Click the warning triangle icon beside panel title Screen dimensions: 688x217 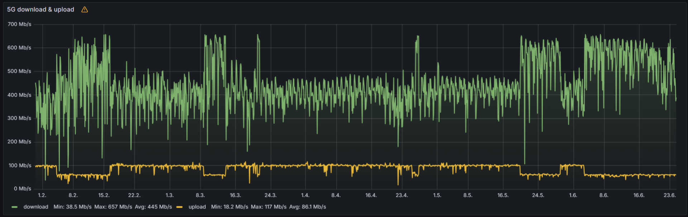[85, 10]
